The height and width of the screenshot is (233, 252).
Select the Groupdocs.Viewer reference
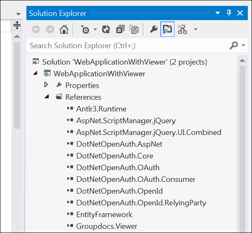coord(107,226)
